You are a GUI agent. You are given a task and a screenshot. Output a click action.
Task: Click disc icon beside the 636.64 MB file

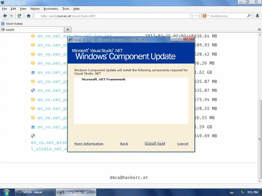tap(33, 36)
